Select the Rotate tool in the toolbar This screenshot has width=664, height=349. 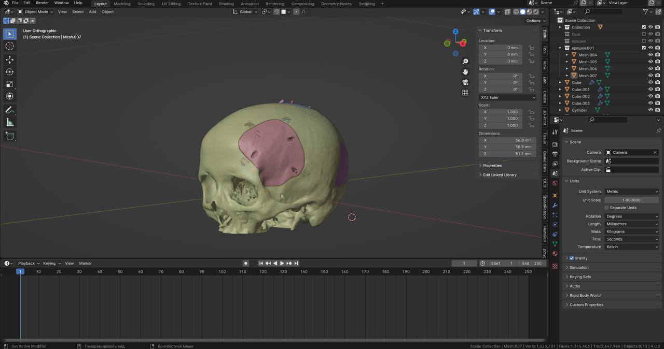pyautogui.click(x=9, y=72)
